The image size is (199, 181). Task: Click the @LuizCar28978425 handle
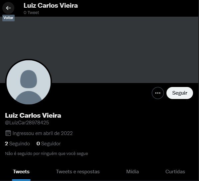[27, 123]
